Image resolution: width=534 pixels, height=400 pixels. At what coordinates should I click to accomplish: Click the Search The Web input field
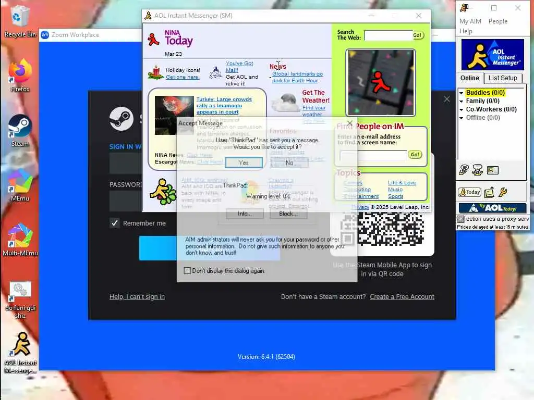coord(388,35)
